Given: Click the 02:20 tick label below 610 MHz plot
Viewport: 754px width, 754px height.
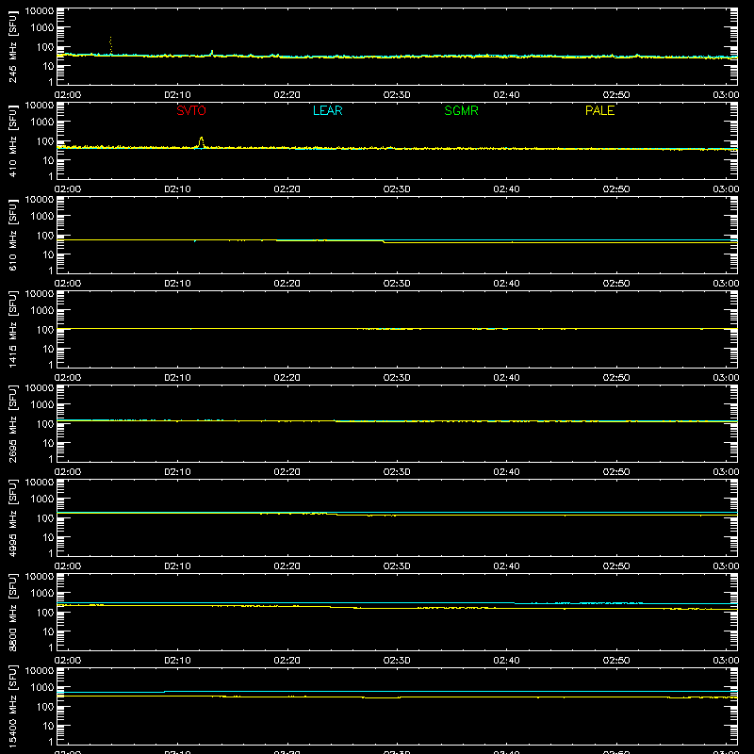Looking at the screenshot, I should pos(287,284).
